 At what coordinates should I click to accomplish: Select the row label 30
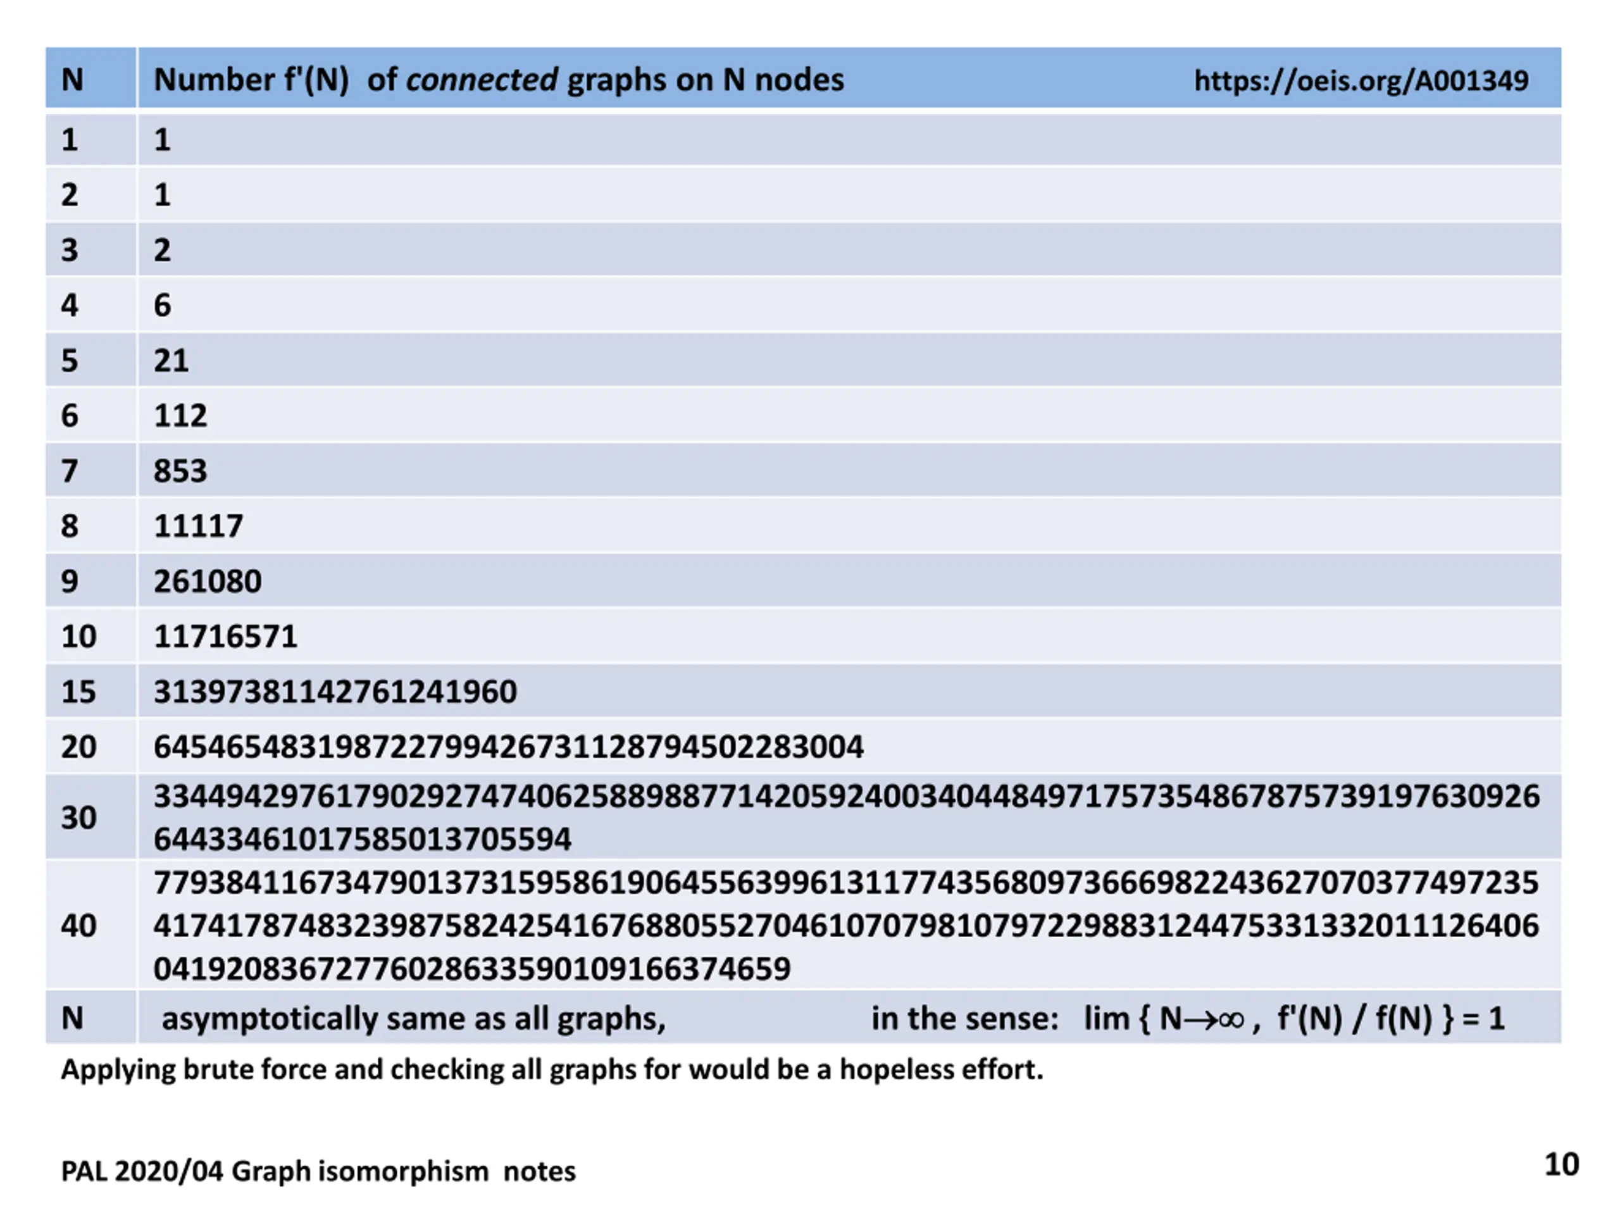[78, 818]
